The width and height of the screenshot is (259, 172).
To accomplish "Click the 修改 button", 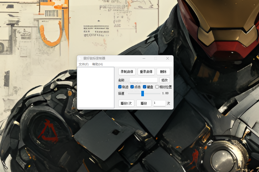I will (164, 80).
